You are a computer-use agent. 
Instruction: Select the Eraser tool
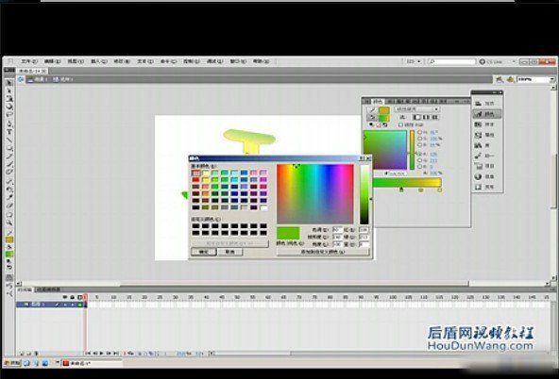point(9,206)
